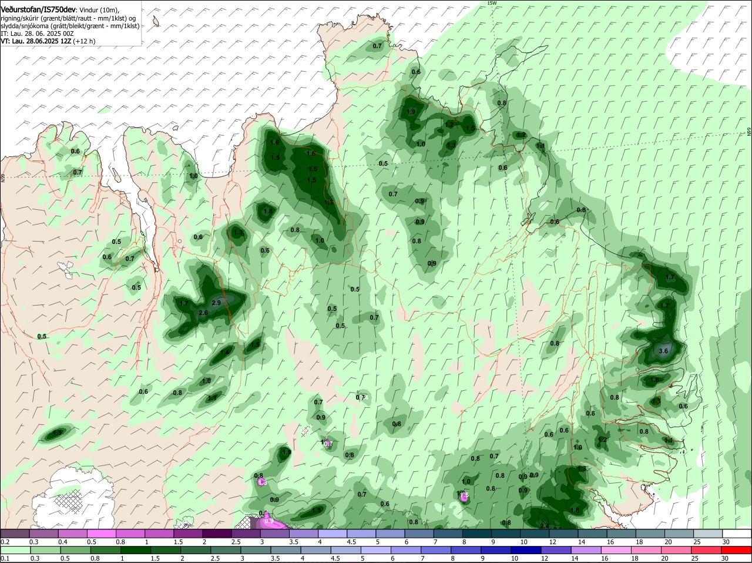Click the 2.6 precipitation value on the map

pyautogui.click(x=203, y=313)
